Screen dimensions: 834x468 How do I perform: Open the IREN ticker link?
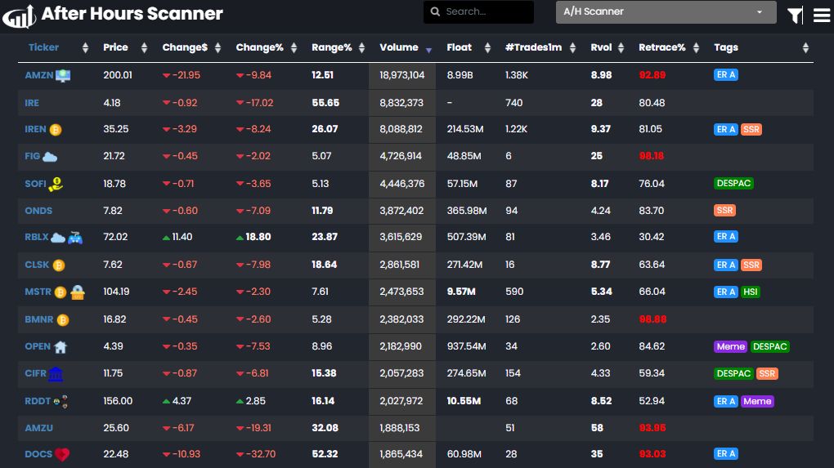pyautogui.click(x=35, y=129)
